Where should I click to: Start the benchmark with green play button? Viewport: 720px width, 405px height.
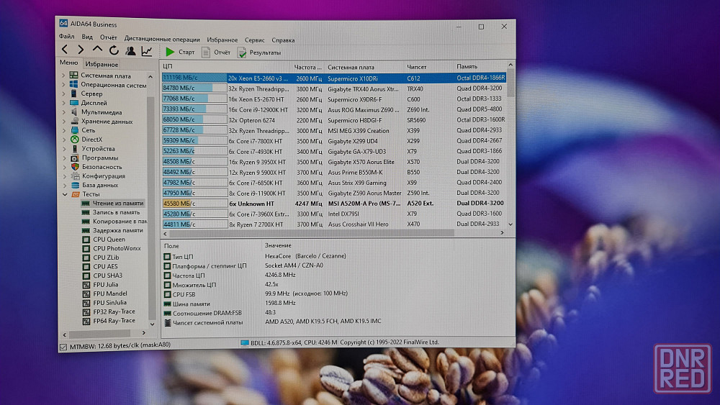[170, 52]
